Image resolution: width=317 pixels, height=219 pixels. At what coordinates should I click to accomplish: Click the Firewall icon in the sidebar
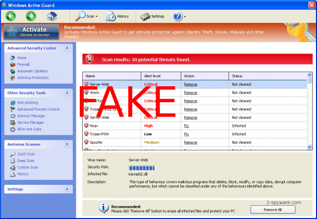[12, 64]
